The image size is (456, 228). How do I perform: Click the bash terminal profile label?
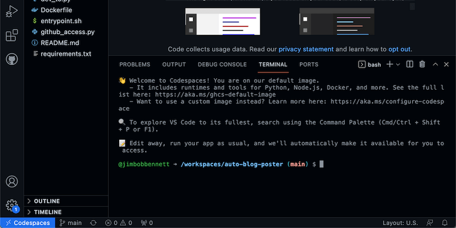click(369, 64)
